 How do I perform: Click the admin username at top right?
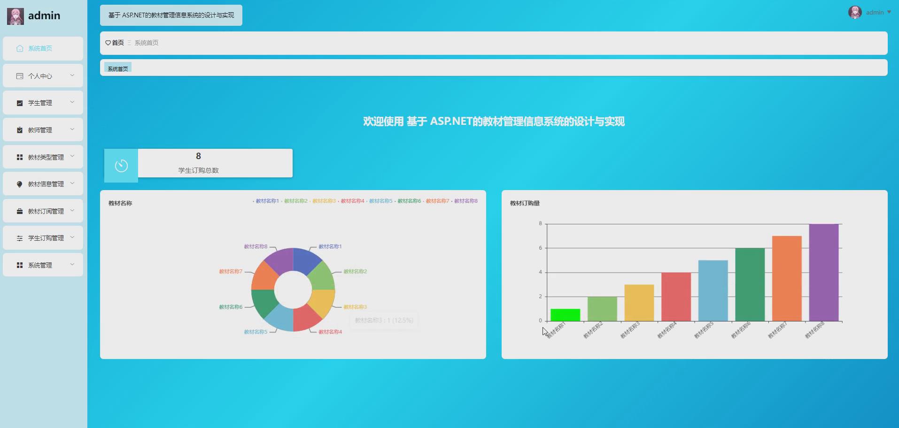pos(875,12)
